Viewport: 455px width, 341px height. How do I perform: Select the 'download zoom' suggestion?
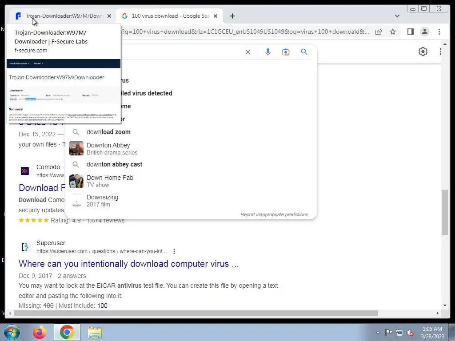click(x=191, y=132)
